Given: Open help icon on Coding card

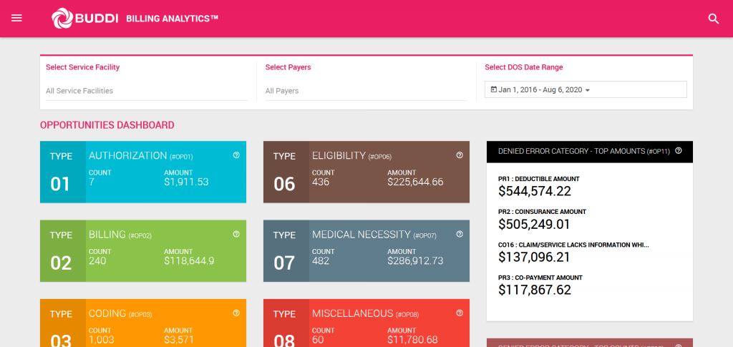Looking at the screenshot, I should point(236,313).
